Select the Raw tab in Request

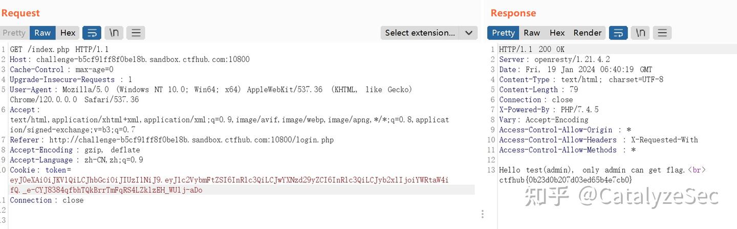coord(42,33)
